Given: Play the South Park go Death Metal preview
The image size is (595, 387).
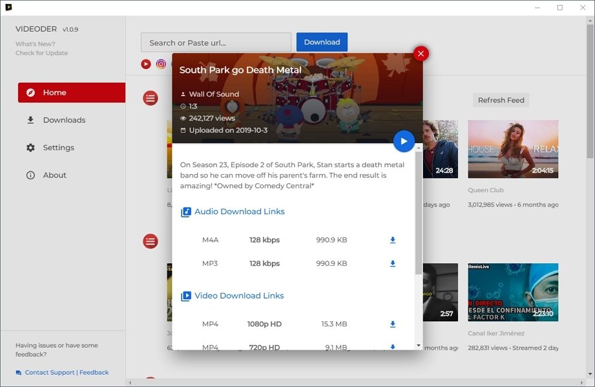Looking at the screenshot, I should pos(404,141).
